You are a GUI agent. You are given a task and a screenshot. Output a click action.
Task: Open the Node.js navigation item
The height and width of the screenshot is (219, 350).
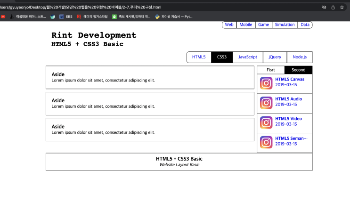(300, 57)
